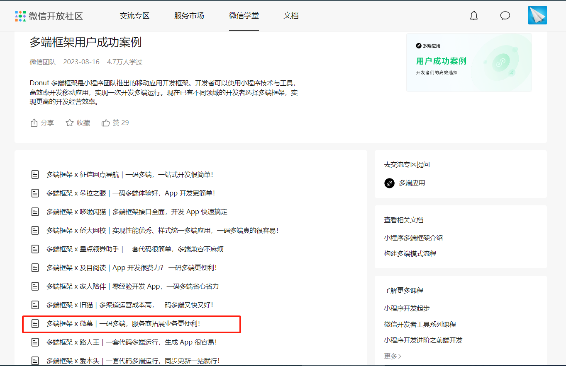The height and width of the screenshot is (366, 566).
Task: Click document icon beside 星点领券助手 article
Action: click(35, 249)
